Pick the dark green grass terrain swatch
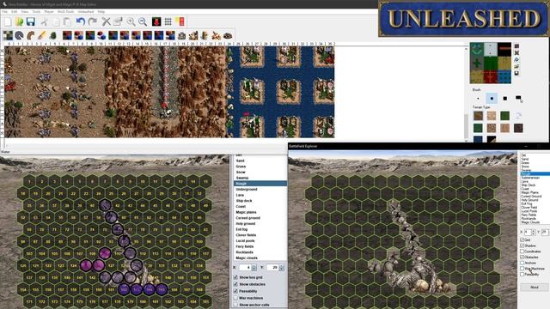Screen dimensions: 550x309 (x=504, y=116)
